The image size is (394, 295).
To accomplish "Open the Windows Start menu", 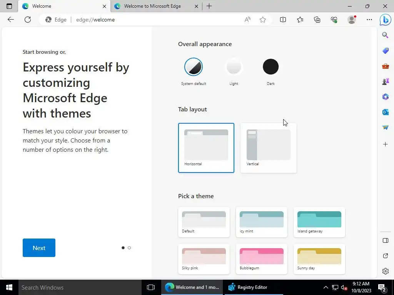I will click(9, 287).
